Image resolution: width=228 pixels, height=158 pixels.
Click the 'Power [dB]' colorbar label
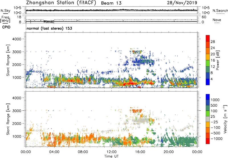(x=218, y=60)
